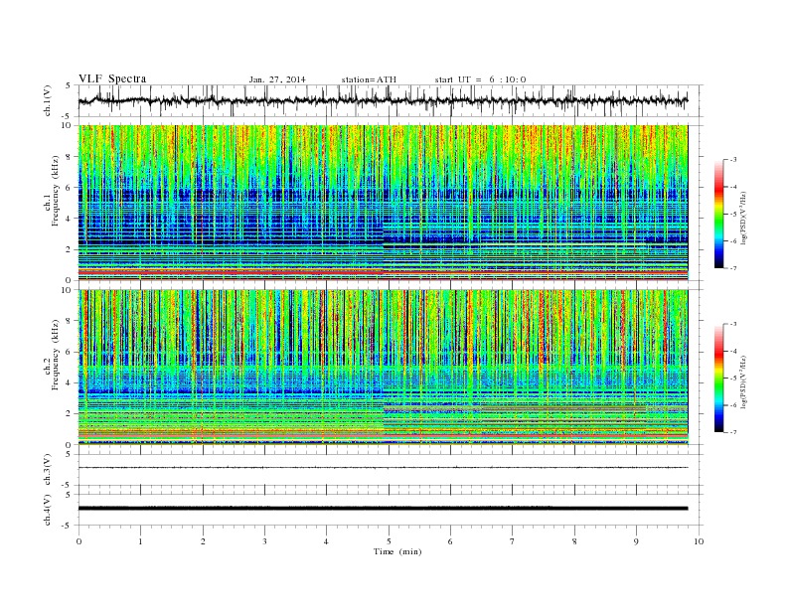This screenshot has width=787, height=608.
Task: Click the thick ch.4 voltage trace band
Action: click(x=383, y=509)
